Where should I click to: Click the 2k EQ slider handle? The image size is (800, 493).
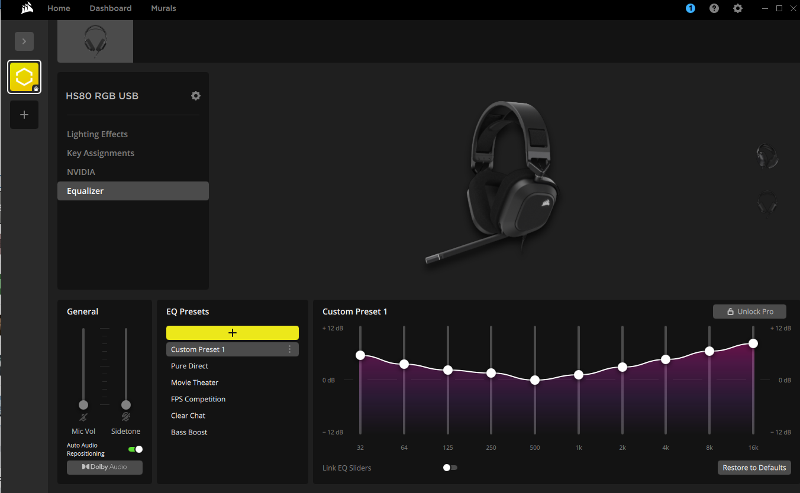(x=622, y=367)
